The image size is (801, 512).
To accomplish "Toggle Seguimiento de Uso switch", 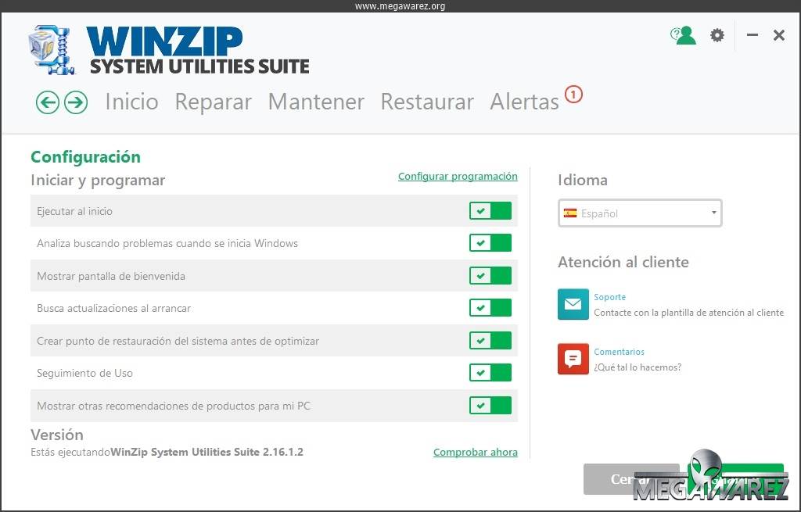I will 490,373.
